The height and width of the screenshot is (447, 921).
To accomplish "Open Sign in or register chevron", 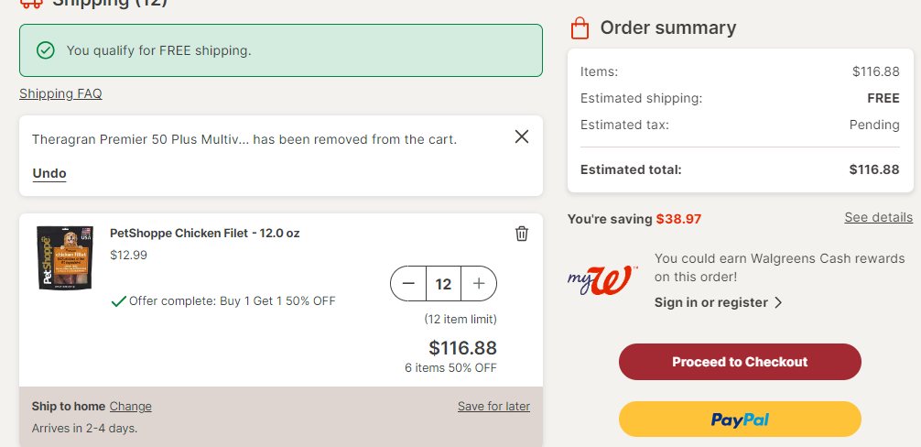I will [x=778, y=302].
